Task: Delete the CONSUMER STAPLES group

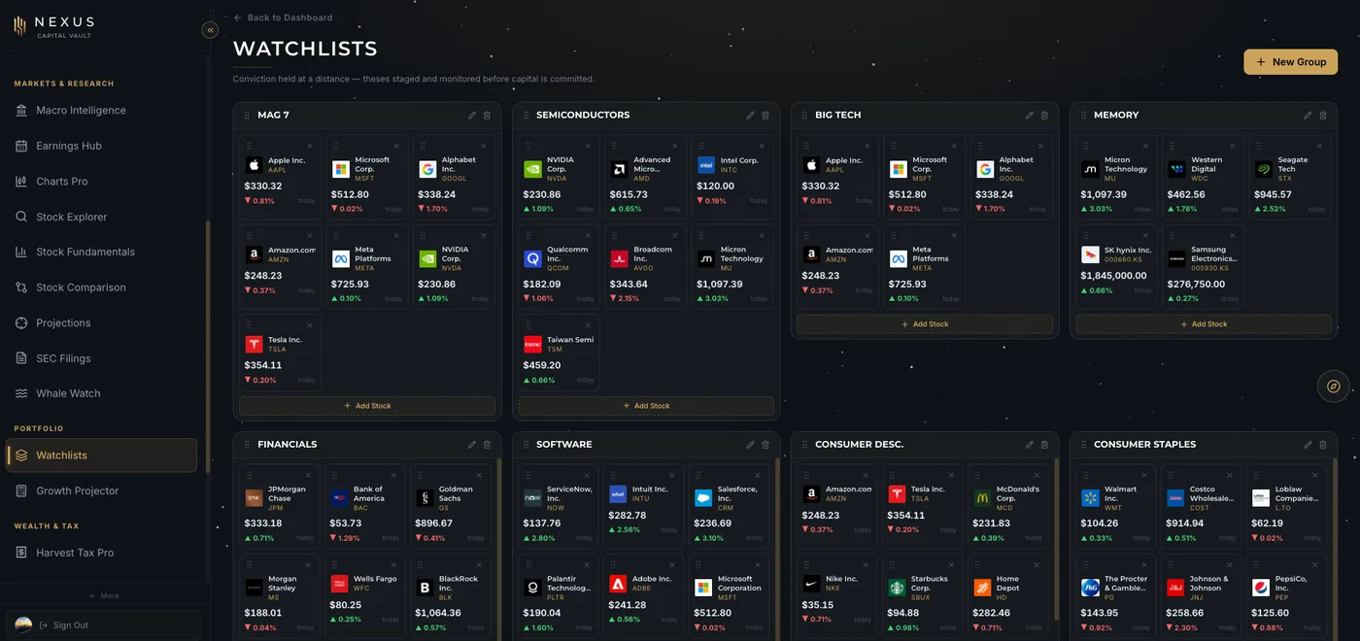Action: (x=1323, y=445)
